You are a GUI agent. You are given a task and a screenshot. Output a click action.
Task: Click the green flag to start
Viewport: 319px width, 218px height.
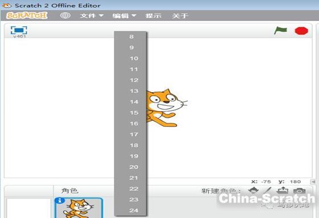click(x=280, y=31)
